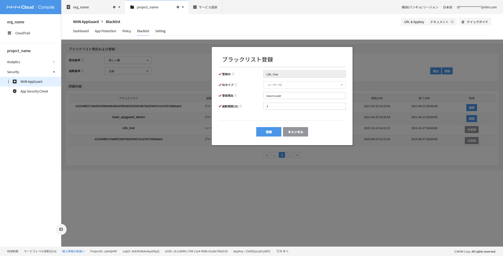Switch to the App Protection tab

pos(105,31)
